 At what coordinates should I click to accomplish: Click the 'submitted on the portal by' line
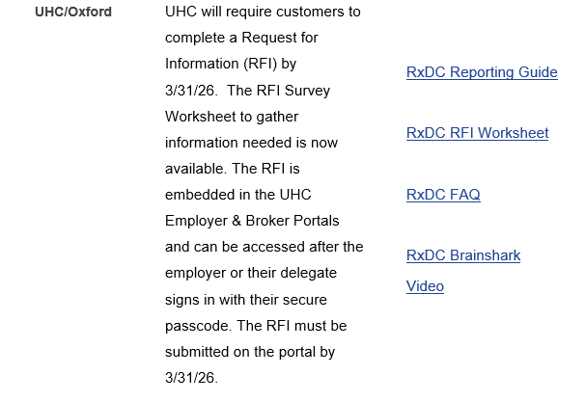pyautogui.click(x=250, y=351)
